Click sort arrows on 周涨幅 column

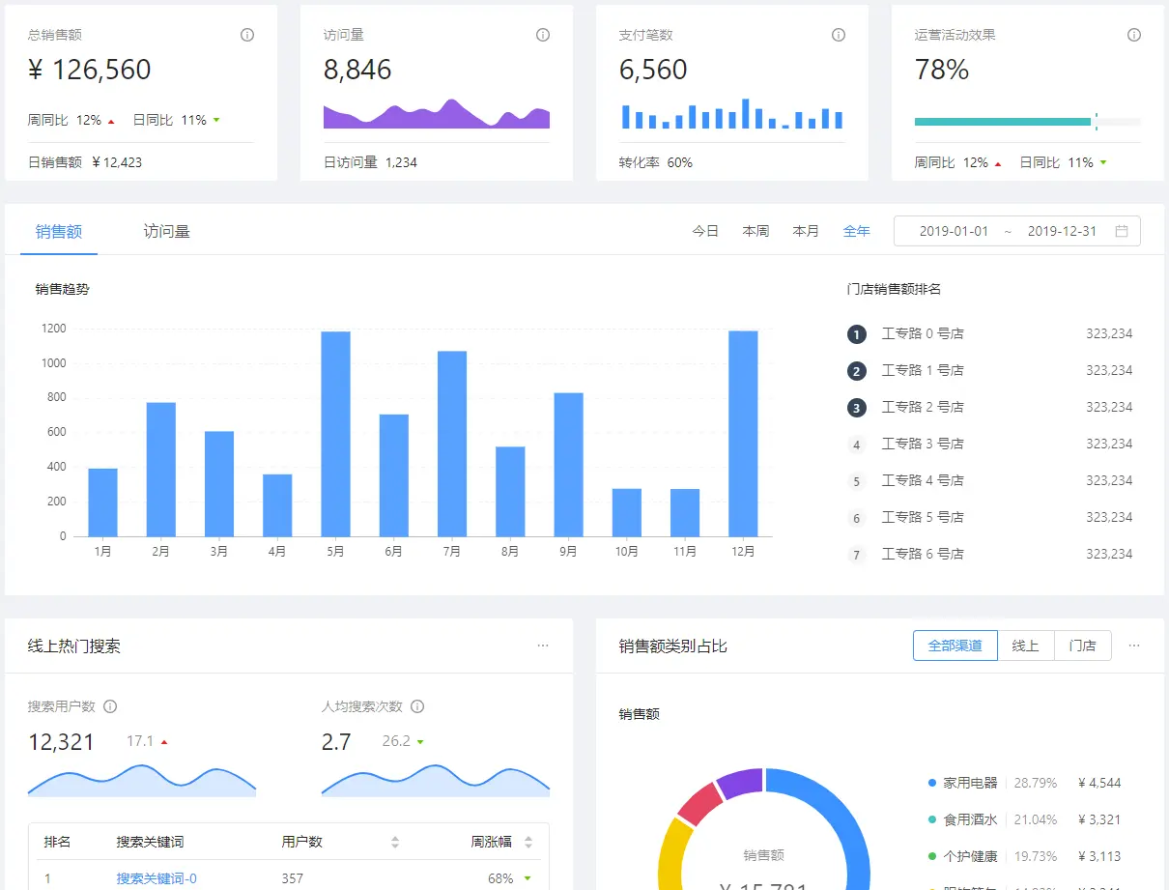528,843
